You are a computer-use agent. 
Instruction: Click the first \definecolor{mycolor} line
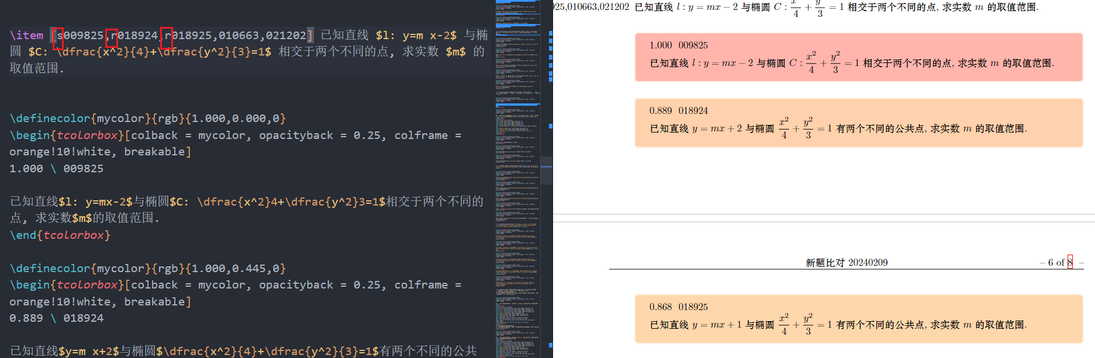coord(147,119)
